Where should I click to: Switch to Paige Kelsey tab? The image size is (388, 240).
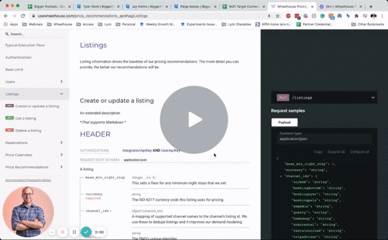(x=196, y=7)
